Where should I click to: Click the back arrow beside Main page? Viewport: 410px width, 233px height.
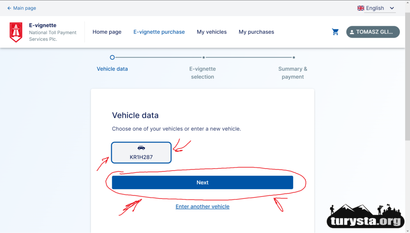click(x=9, y=8)
